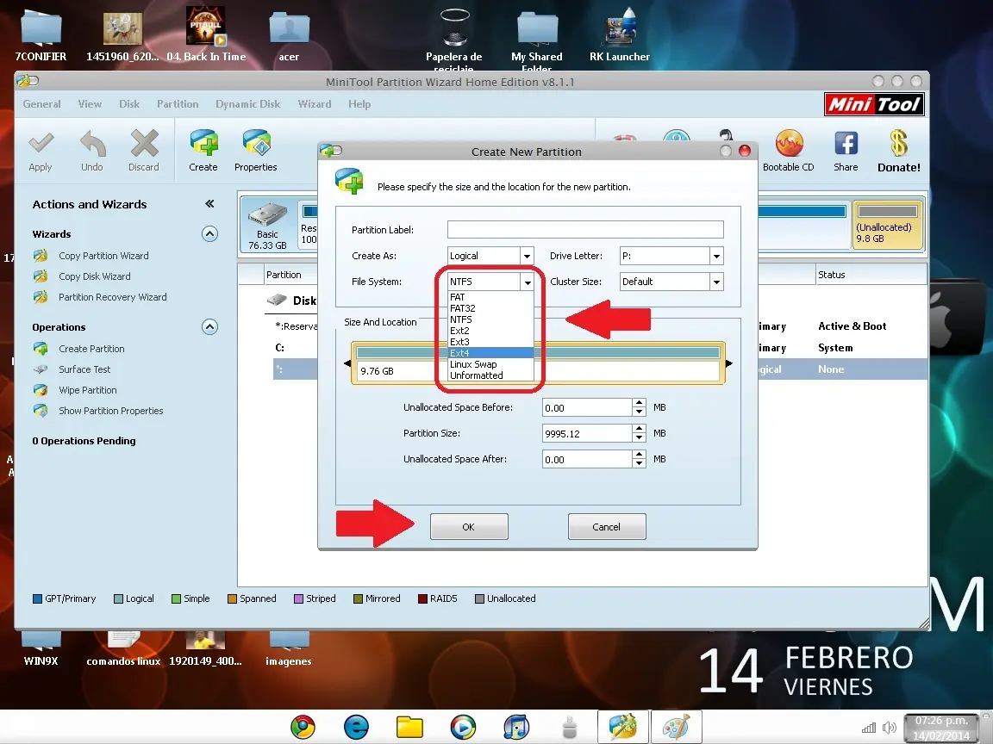Screen dimensions: 993x744
Task: Click the Basic 76.33 GB disk icon
Action: tap(268, 226)
